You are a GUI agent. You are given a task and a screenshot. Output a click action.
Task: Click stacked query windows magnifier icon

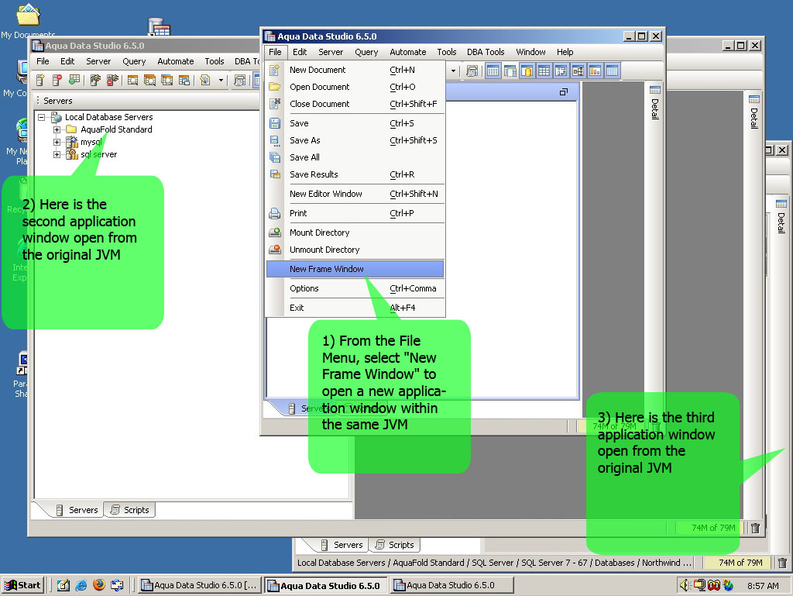coord(149,80)
